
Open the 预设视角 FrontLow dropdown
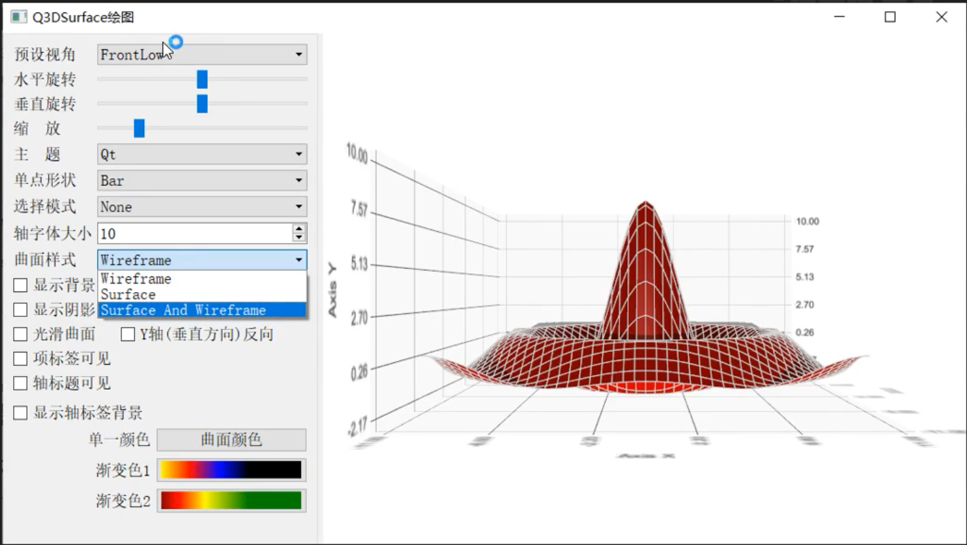coord(201,54)
